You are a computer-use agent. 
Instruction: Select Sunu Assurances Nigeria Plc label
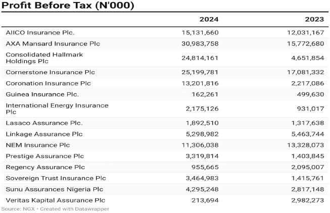coord(54,189)
